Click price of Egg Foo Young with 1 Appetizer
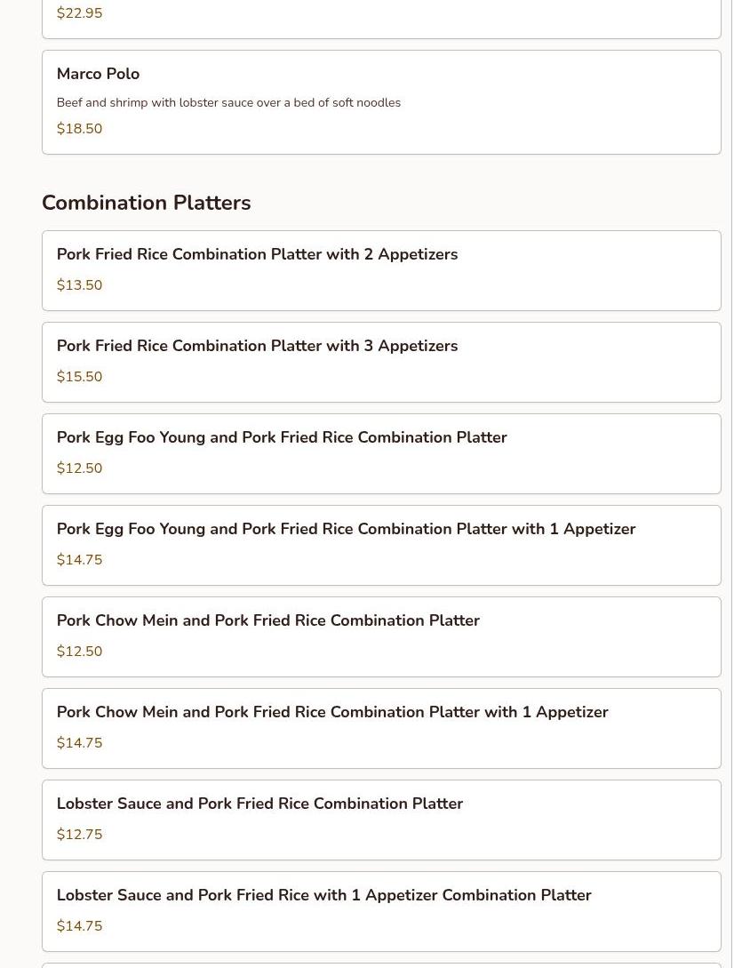This screenshot has height=968, width=750. pos(79,560)
